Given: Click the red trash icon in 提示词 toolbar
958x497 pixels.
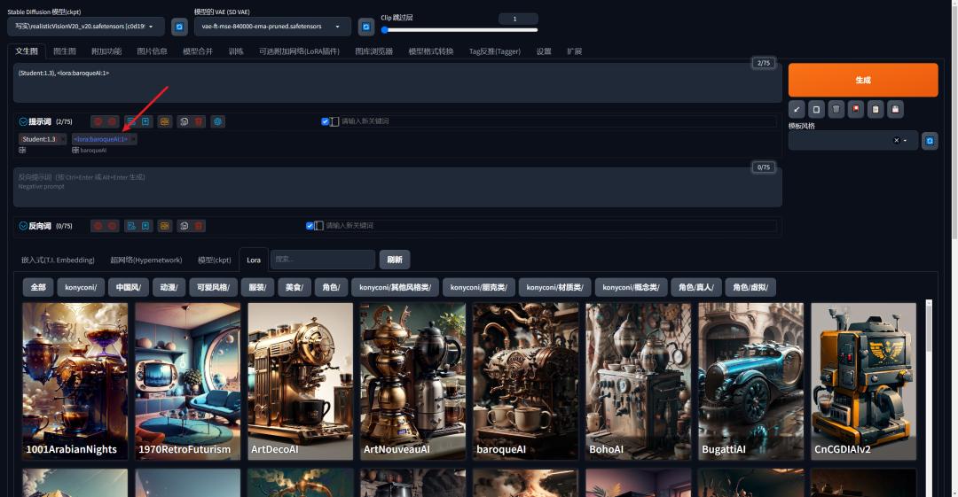Looking at the screenshot, I should (199, 121).
